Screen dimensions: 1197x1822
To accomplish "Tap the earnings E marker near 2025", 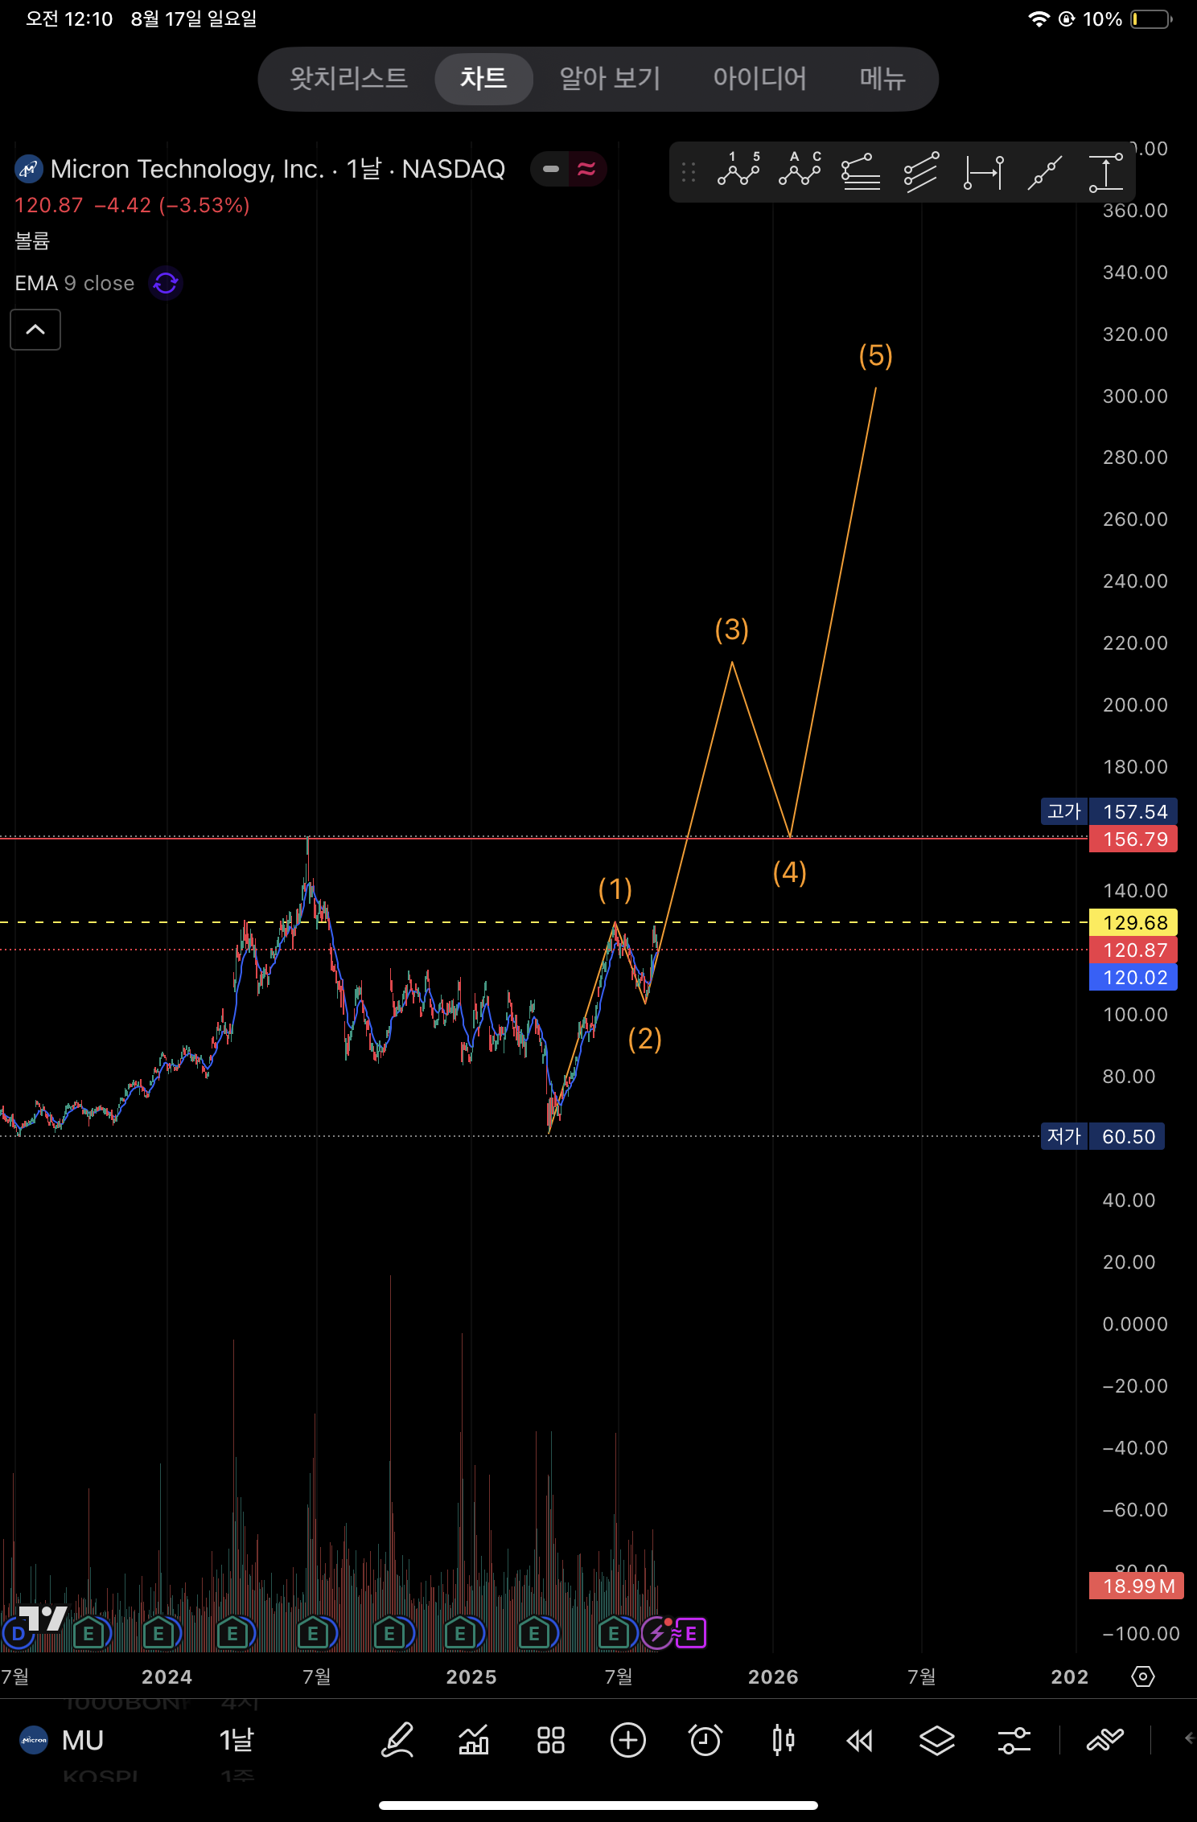I will (461, 1633).
